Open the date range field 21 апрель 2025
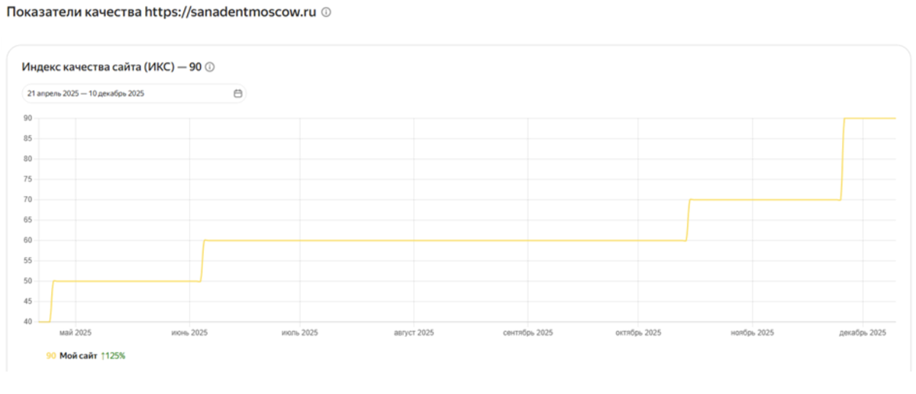This screenshot has width=916, height=394. pyautogui.click(x=134, y=94)
